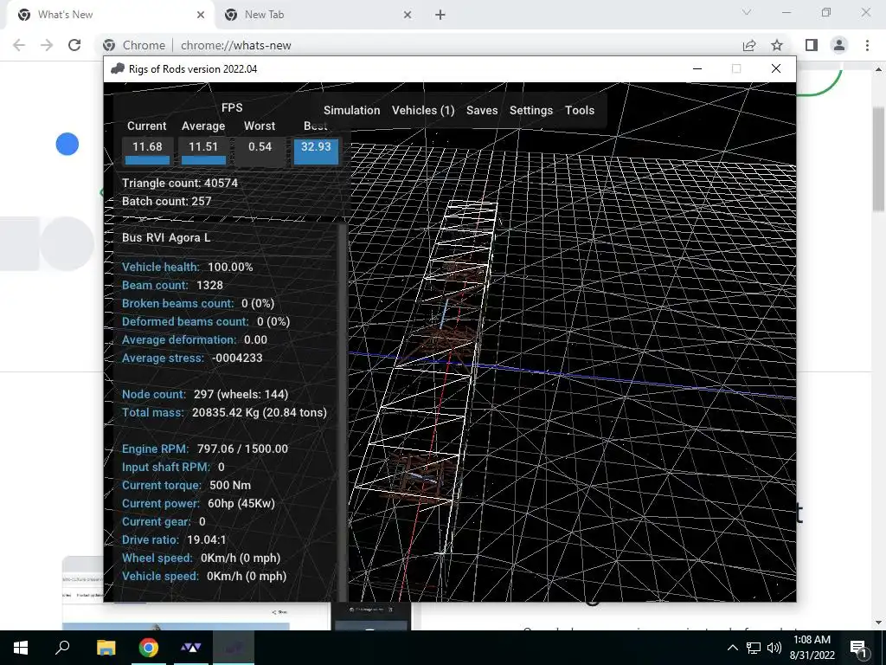Open Windows taskbar search
Viewport: 886px width, 665px height.
coord(62,648)
